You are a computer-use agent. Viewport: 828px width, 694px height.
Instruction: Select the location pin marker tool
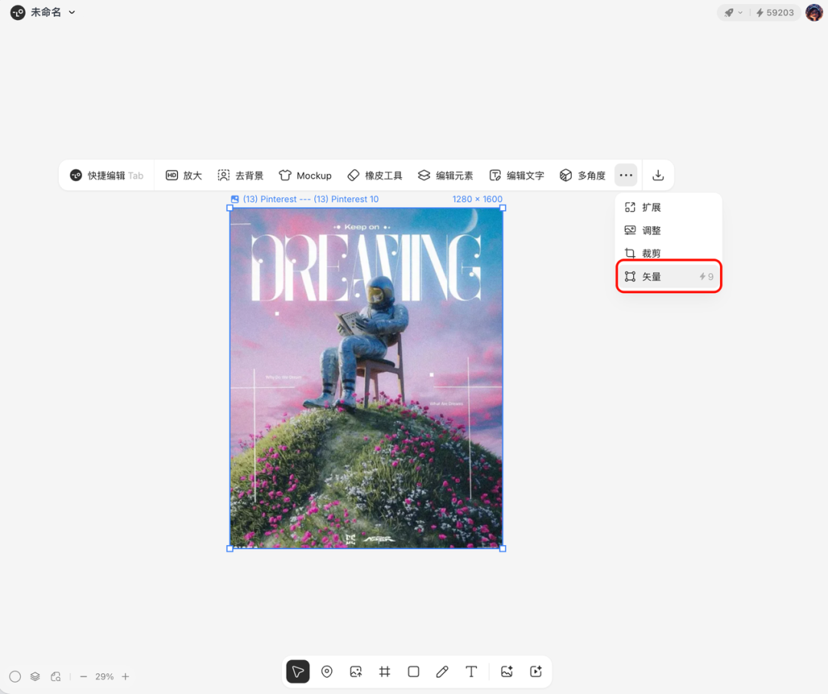tap(327, 671)
